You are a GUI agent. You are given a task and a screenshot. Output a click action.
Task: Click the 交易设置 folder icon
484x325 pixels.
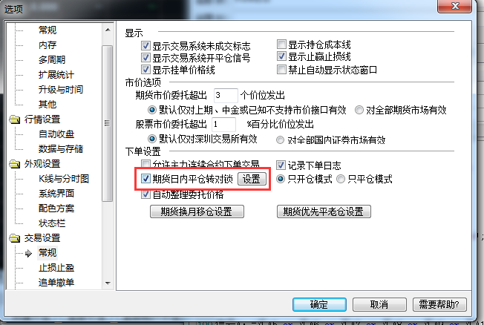[14, 238]
